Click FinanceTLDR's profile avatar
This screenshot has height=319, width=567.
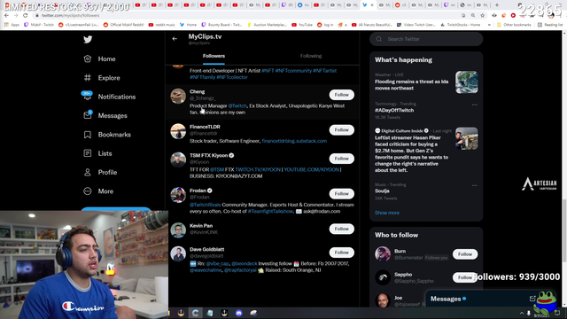[178, 131]
